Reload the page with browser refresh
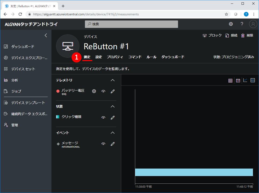Screen dimensions: 259x193 tap(20, 14)
